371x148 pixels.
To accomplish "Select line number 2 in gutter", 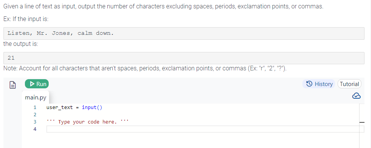I will point(35,115).
